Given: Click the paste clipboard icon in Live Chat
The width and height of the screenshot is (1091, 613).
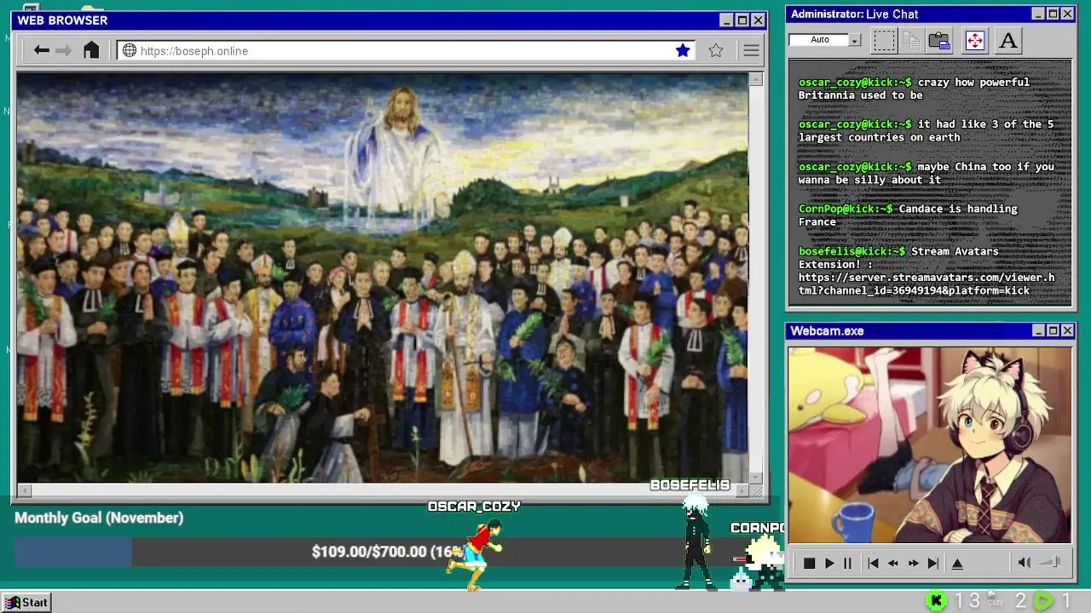Looking at the screenshot, I should 939,40.
